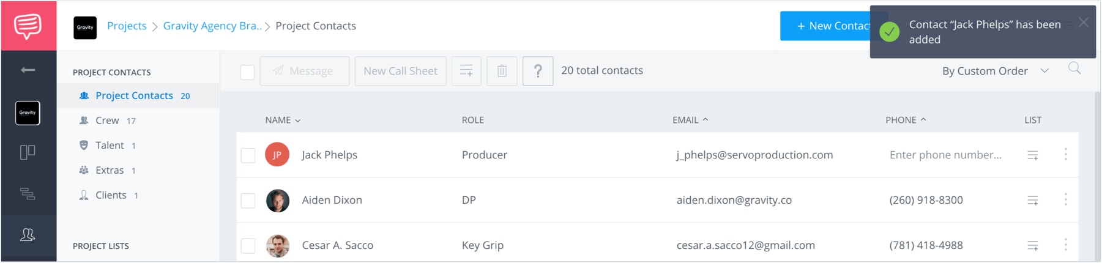Screen dimensions: 1102x263
Task: Click j_phelps@servoproduction.com email
Action: click(754, 155)
